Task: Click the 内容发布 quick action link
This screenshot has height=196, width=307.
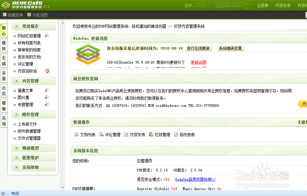Action: point(137,135)
